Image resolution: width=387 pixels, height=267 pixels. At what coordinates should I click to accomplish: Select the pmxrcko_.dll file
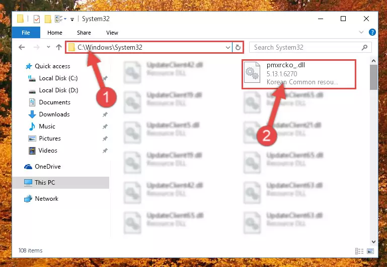[299, 74]
